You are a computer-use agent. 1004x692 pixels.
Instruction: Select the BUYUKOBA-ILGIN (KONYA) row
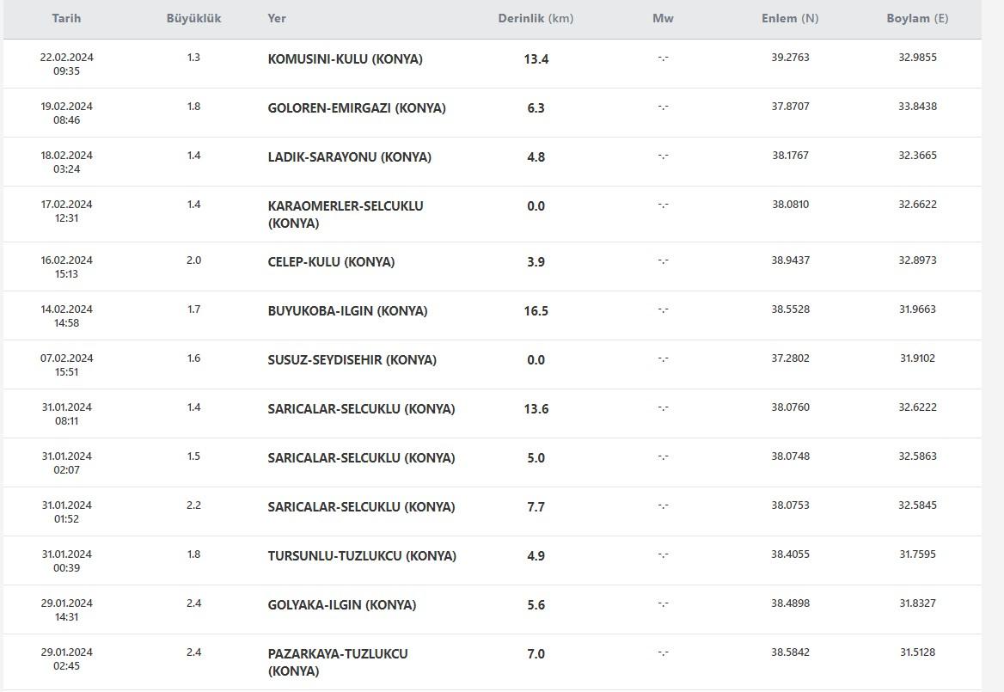click(x=493, y=315)
